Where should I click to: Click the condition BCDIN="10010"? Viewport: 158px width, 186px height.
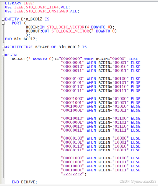(x=114, y=146)
